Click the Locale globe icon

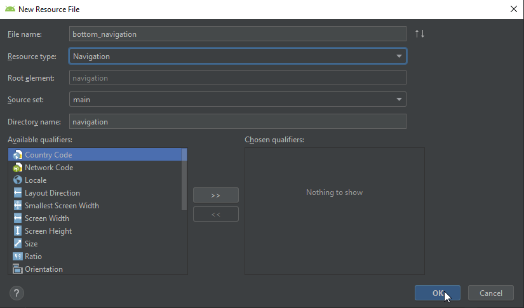(x=17, y=180)
